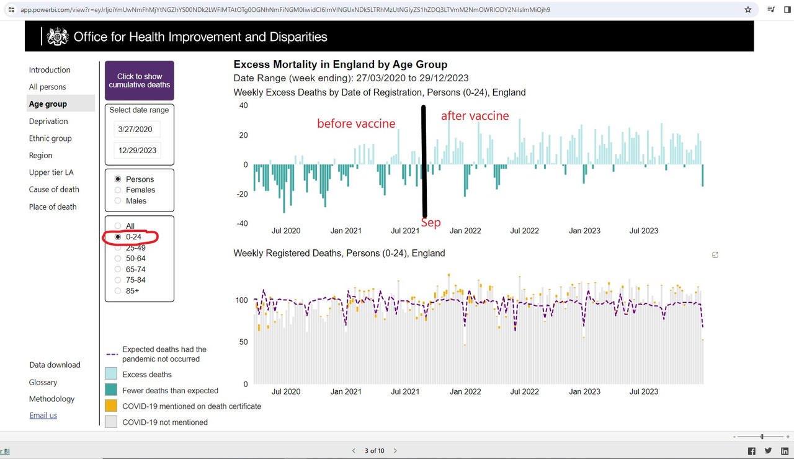Click 'Office for Health Improvement and Disparities' header text
This screenshot has height=459, width=794.
coord(200,37)
